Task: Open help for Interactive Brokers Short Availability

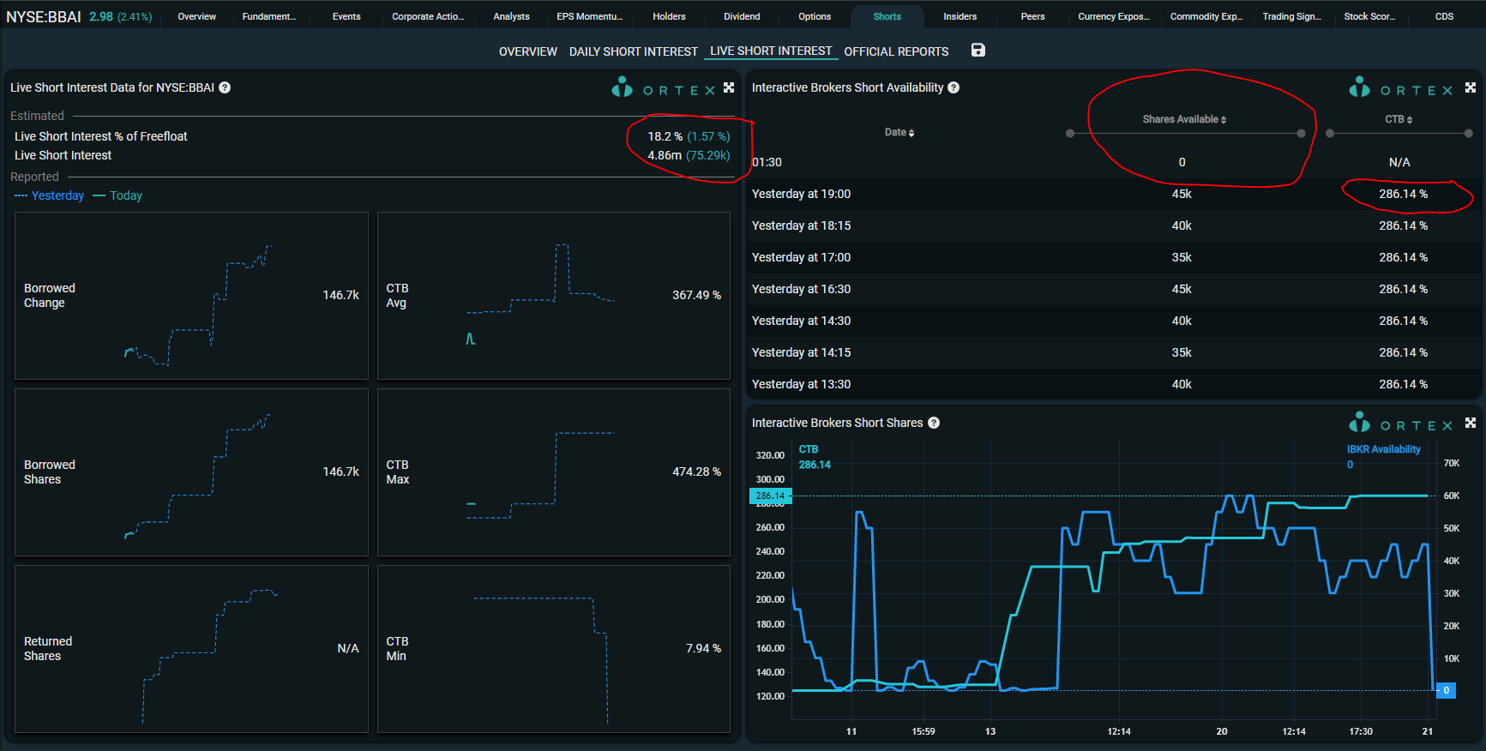Action: pos(954,87)
